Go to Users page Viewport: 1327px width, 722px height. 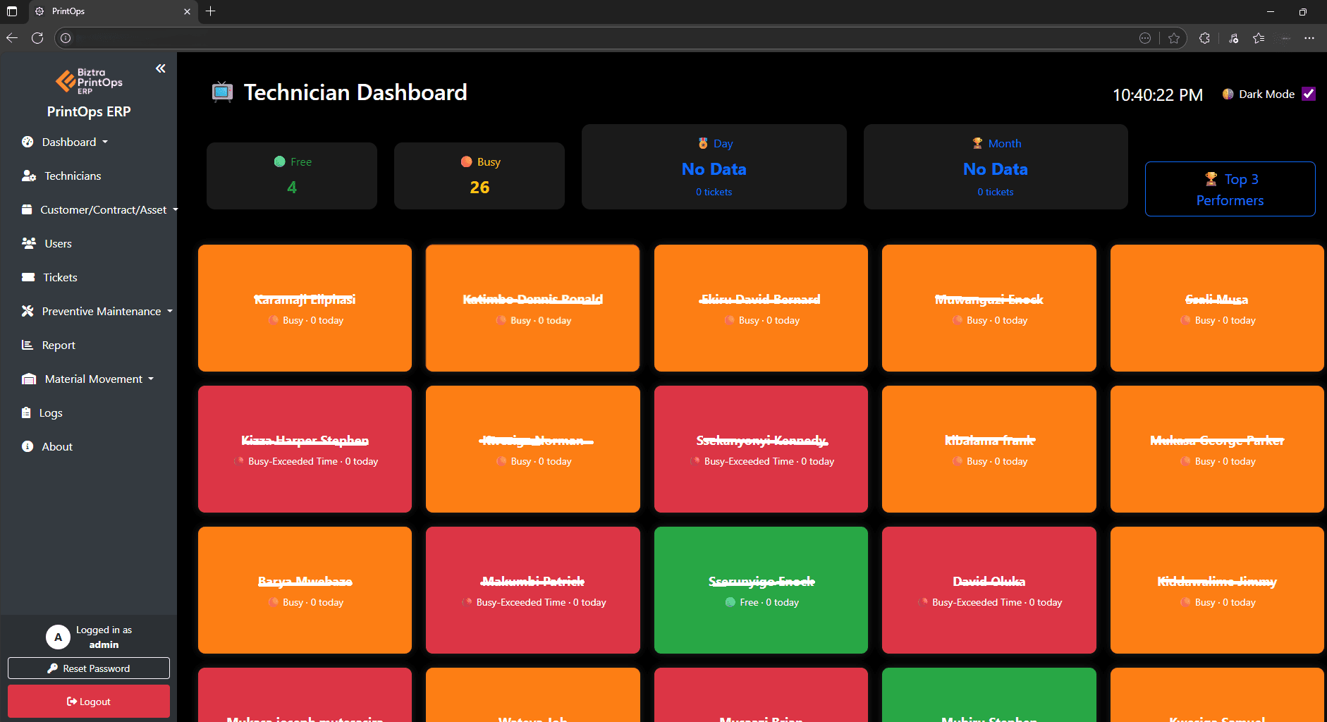(58, 243)
